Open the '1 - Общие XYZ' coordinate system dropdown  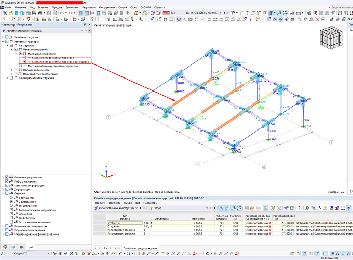(48, 253)
